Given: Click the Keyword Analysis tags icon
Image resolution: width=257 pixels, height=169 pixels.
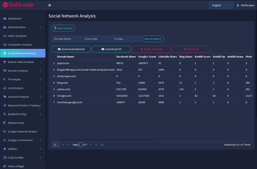Looking at the screenshot, I should click(x=5, y=97).
